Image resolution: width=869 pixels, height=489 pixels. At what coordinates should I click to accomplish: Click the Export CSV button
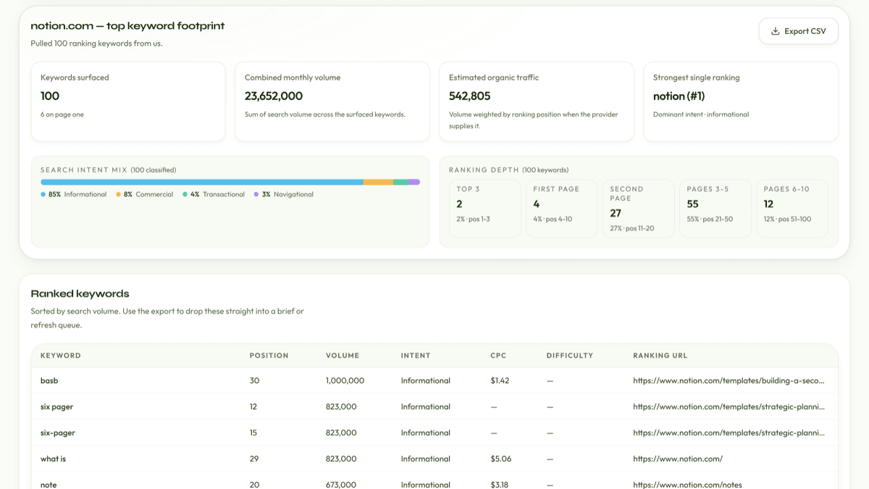(798, 31)
